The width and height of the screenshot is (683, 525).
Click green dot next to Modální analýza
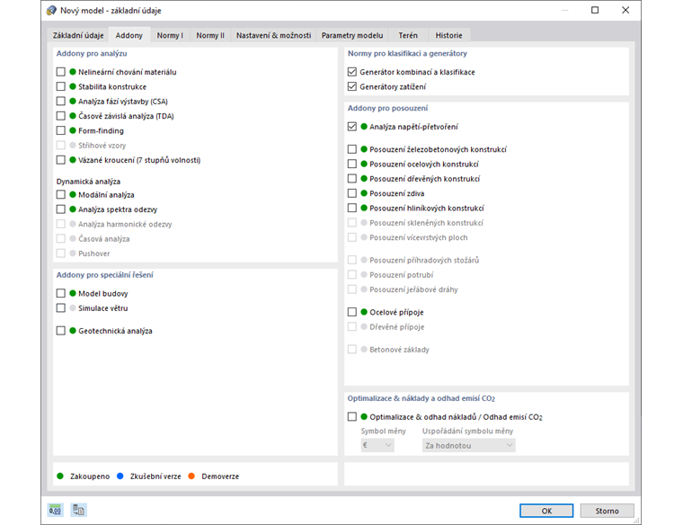73,194
